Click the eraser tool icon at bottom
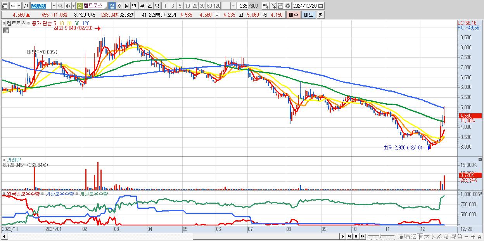This screenshot has height=241, width=484. (x=446, y=236)
